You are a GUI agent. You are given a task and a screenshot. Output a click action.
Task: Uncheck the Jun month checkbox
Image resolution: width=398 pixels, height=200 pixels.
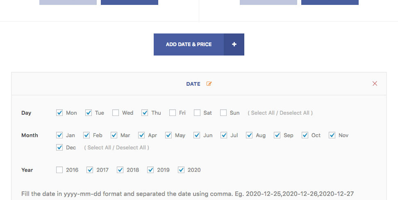pos(197,136)
